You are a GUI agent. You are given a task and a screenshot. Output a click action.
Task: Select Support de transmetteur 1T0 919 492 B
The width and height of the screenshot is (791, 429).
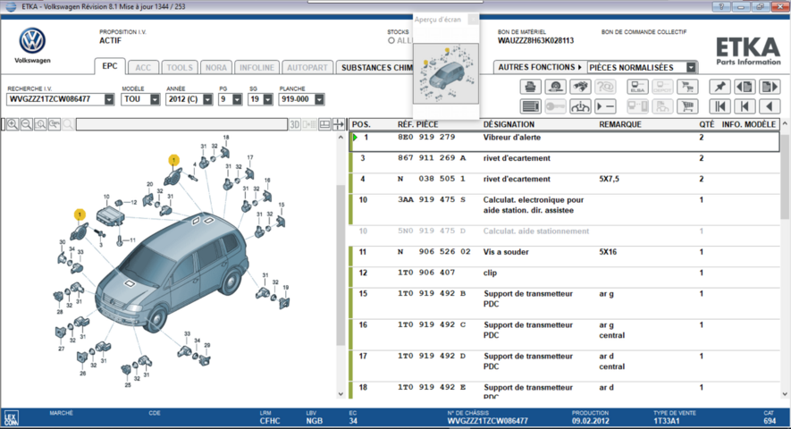[565, 303]
